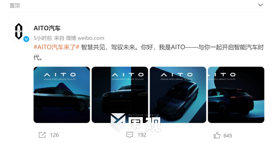This screenshot has height=143, width=272.
Task: View the first AITO side-profile car image
Action: click(x=62, y=95)
